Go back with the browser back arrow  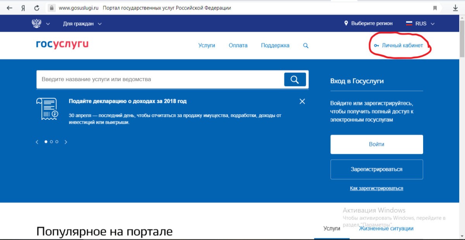pyautogui.click(x=9, y=8)
